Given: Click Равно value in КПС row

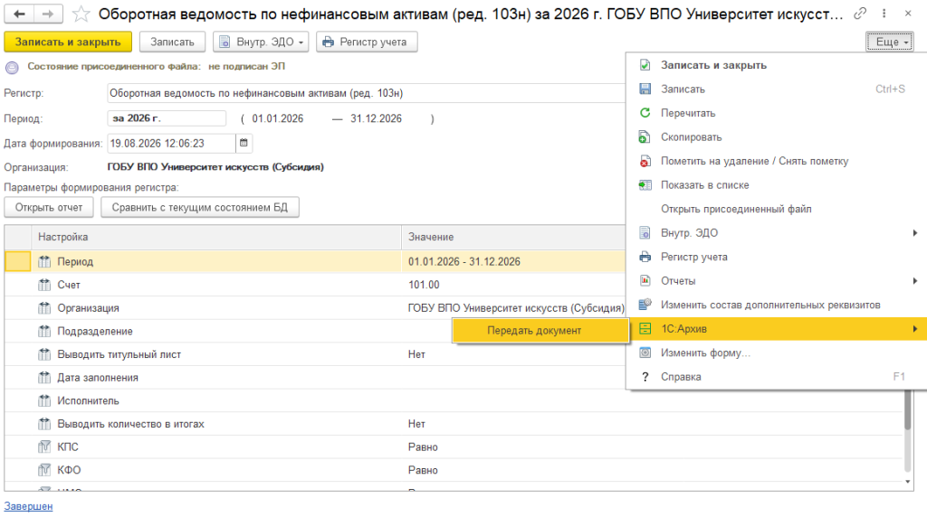Looking at the screenshot, I should pos(423,446).
